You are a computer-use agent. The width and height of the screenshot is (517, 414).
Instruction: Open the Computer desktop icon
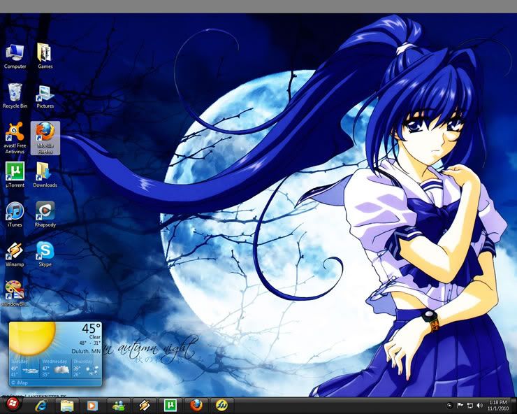point(15,57)
